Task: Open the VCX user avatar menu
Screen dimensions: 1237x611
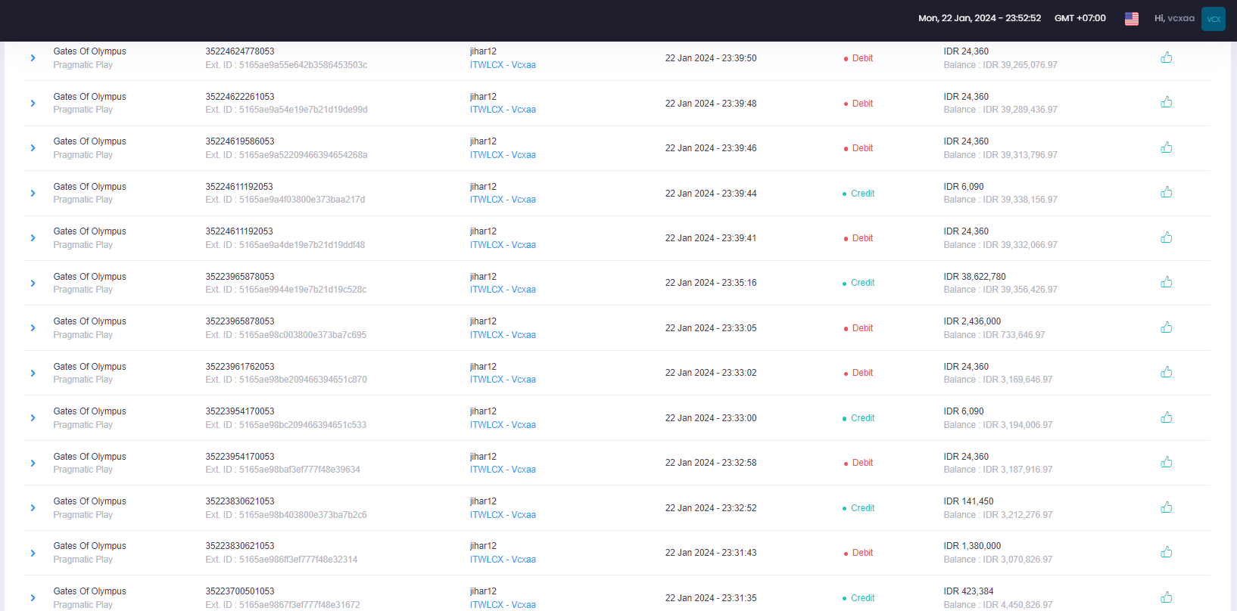Action: 1214,19
